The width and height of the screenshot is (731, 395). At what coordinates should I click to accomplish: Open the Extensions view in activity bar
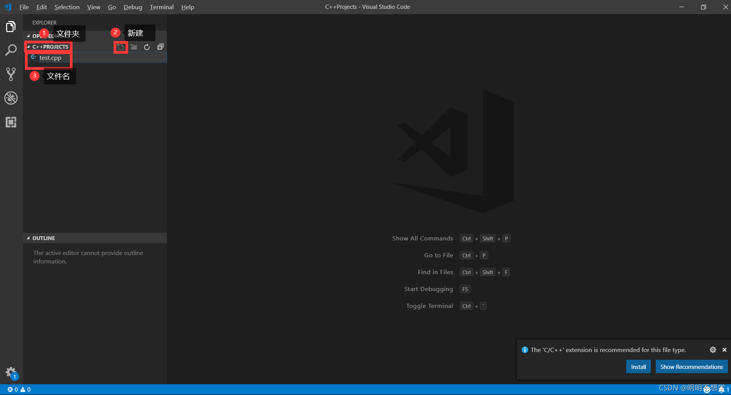click(11, 122)
